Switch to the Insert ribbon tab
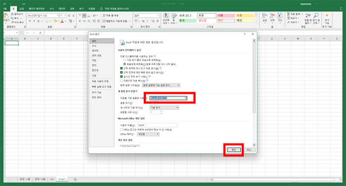This screenshot has height=186, width=346. (x=22, y=8)
